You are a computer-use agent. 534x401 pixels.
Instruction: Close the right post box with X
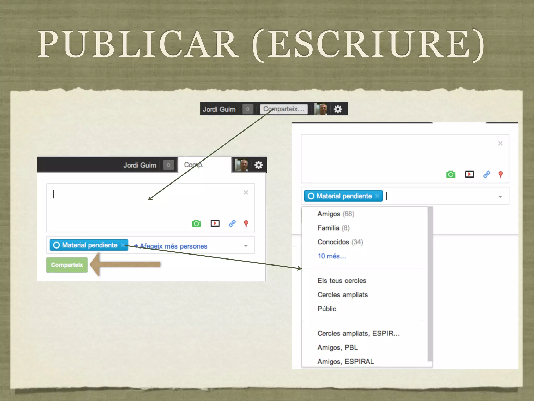(500, 143)
